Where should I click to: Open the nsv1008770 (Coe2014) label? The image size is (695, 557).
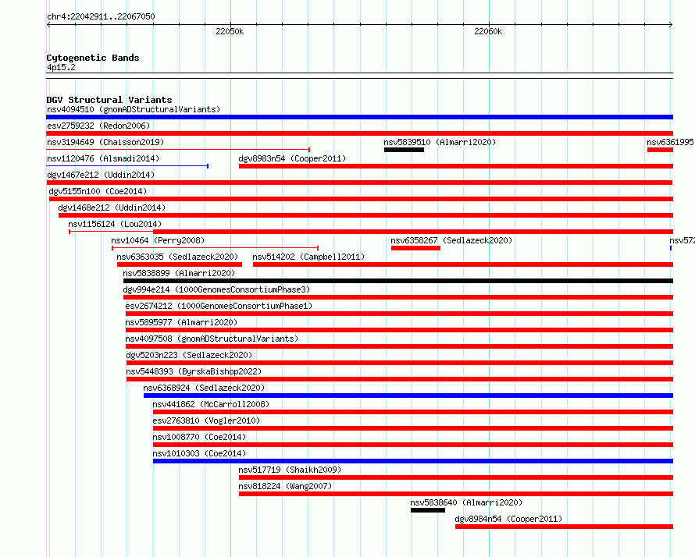(x=199, y=437)
